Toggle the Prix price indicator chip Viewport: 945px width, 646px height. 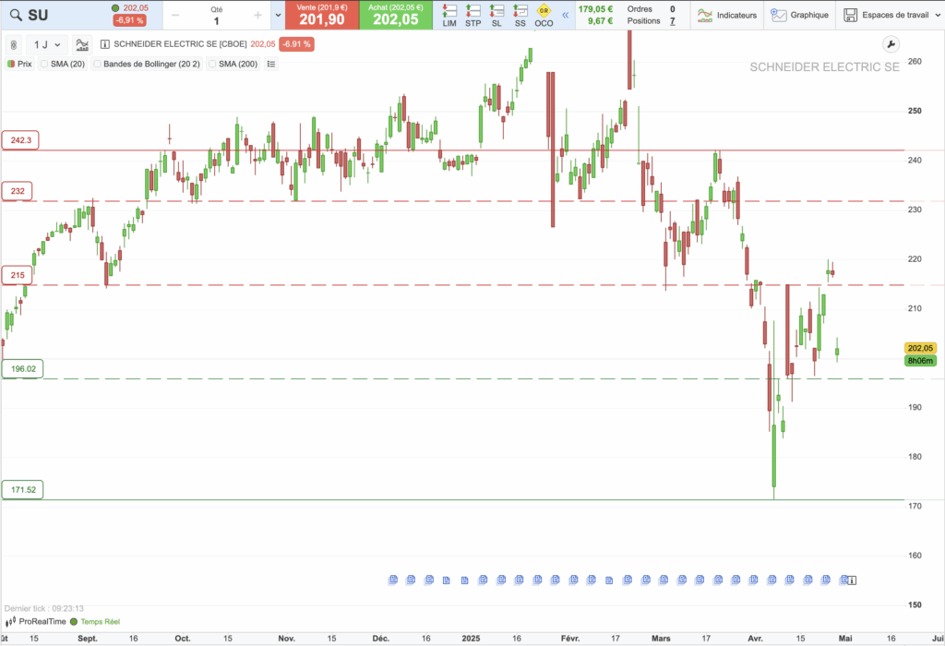click(20, 64)
